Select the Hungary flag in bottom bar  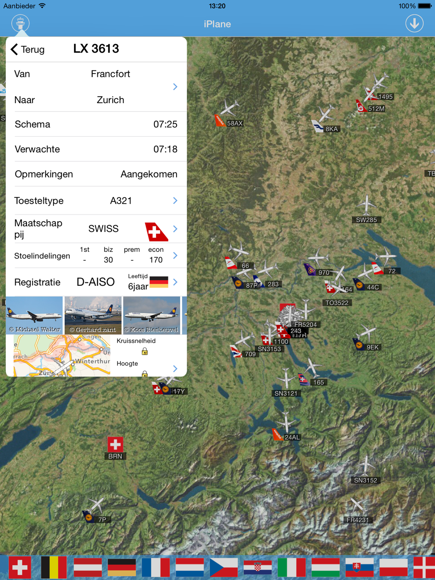(325, 567)
